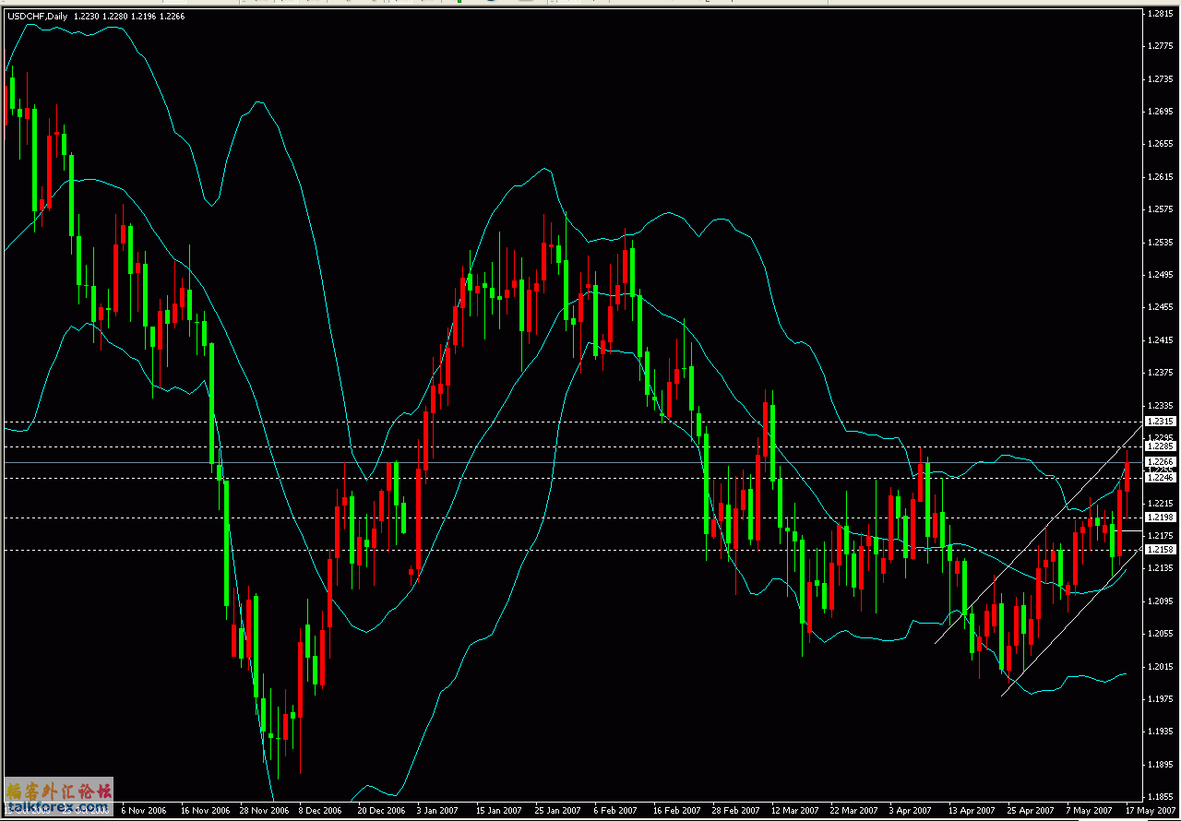Click the 3 Jan 2007 date label
This screenshot has height=821, width=1181.
[439, 811]
